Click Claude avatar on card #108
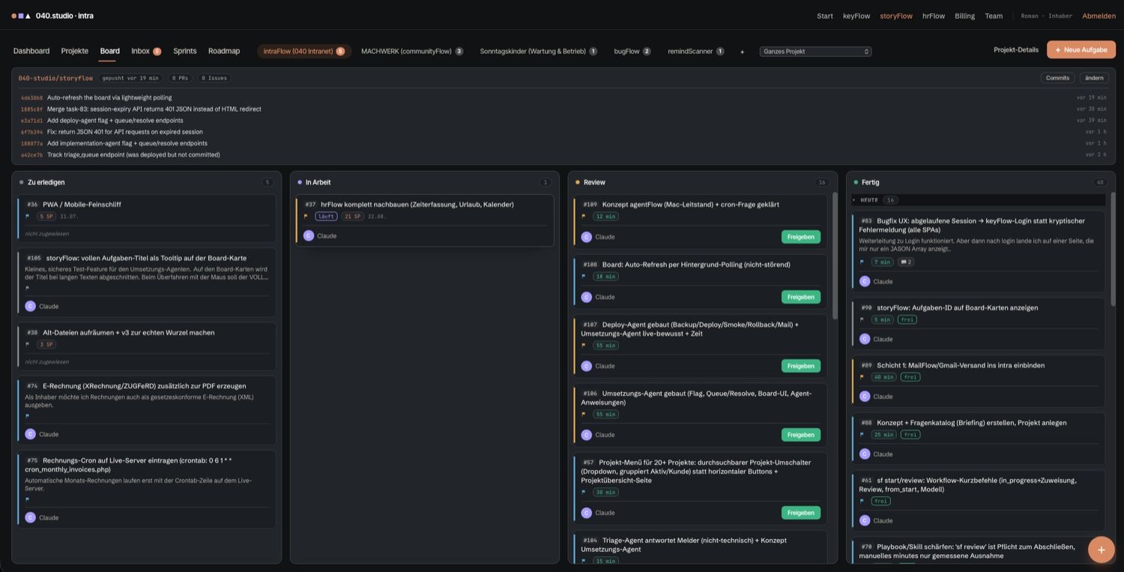This screenshot has width=1124, height=572. pos(586,297)
